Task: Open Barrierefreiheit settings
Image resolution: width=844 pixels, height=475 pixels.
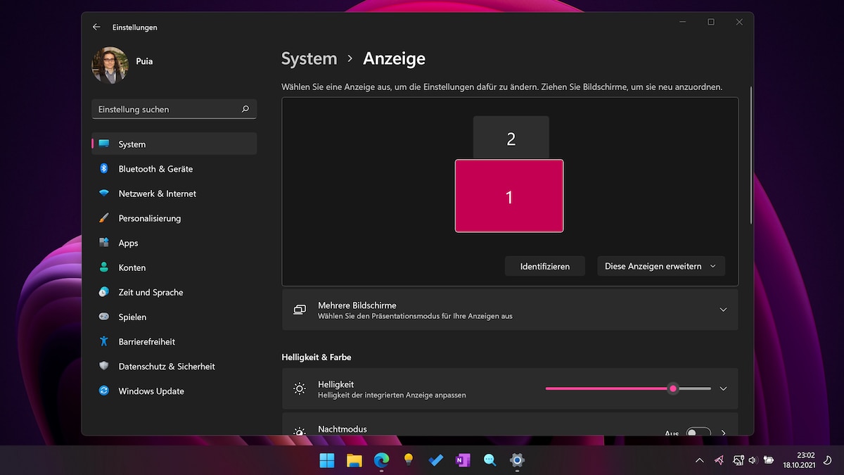Action: pos(150,341)
